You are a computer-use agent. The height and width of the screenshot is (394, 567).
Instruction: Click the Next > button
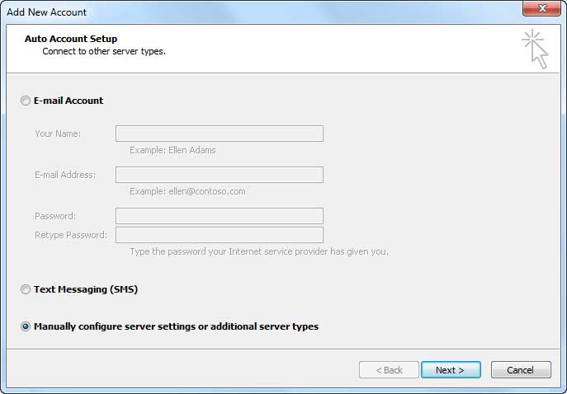(451, 370)
